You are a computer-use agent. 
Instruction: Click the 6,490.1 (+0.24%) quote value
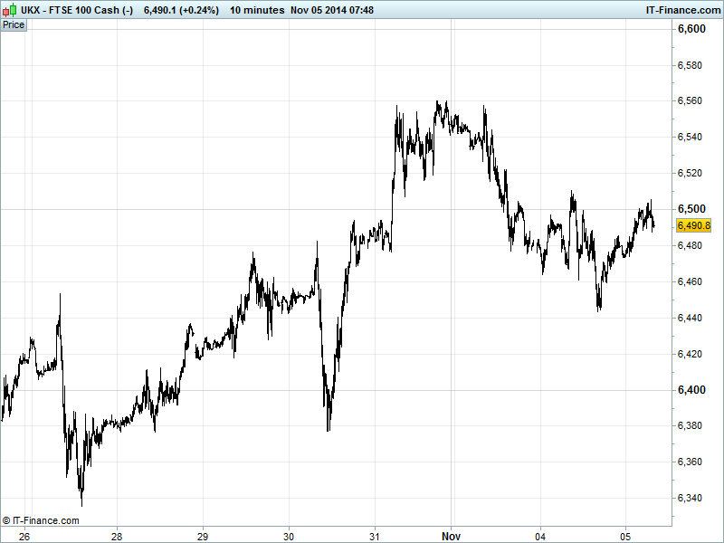[x=181, y=10]
